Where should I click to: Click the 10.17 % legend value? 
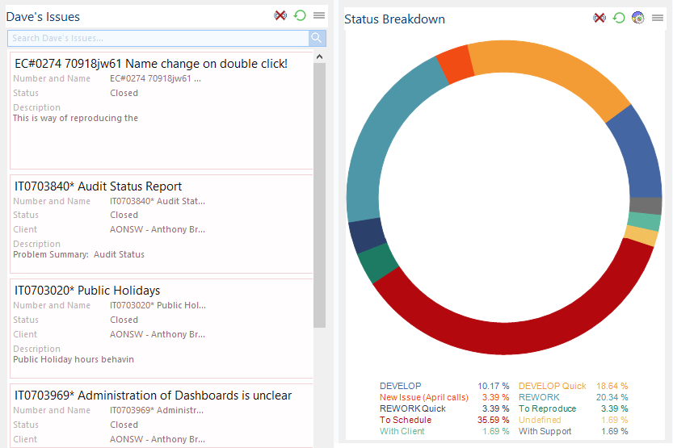tap(493, 386)
